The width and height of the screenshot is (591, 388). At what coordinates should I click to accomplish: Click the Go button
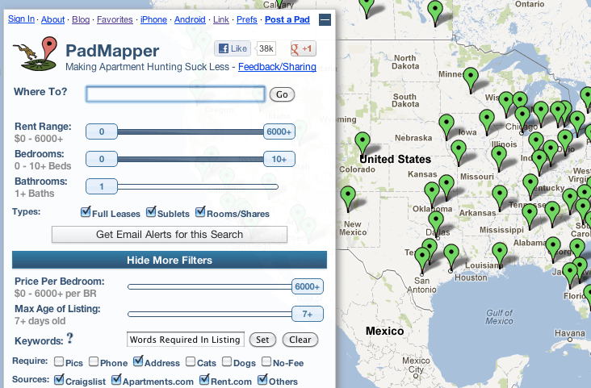pos(282,94)
